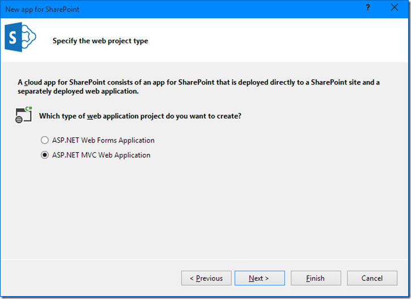Image resolution: width=411 pixels, height=299 pixels.
Task: Cancel the wizard
Action: tap(372, 278)
